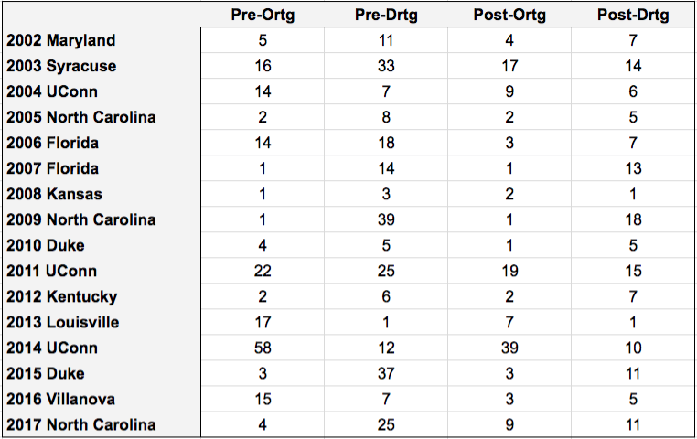Image resolution: width=697 pixels, height=439 pixels.
Task: Select the Pre-Ortg column header
Action: point(263,16)
